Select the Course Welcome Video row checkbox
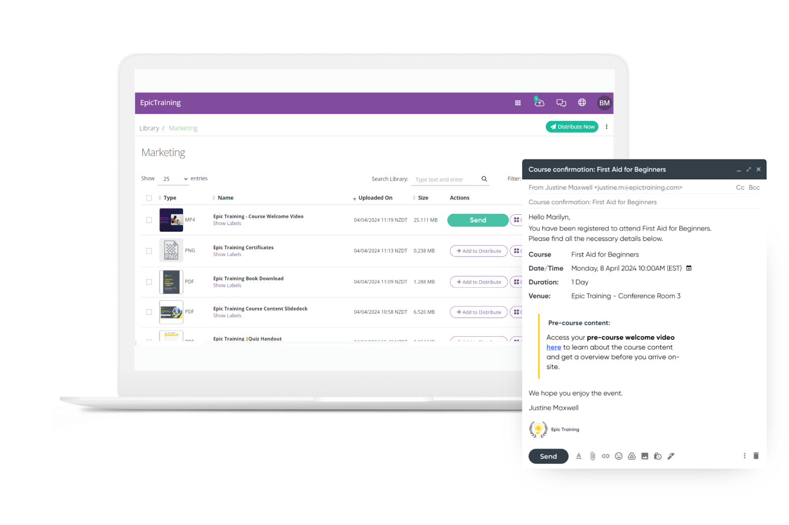Viewport: 789px width, 525px height. point(149,220)
